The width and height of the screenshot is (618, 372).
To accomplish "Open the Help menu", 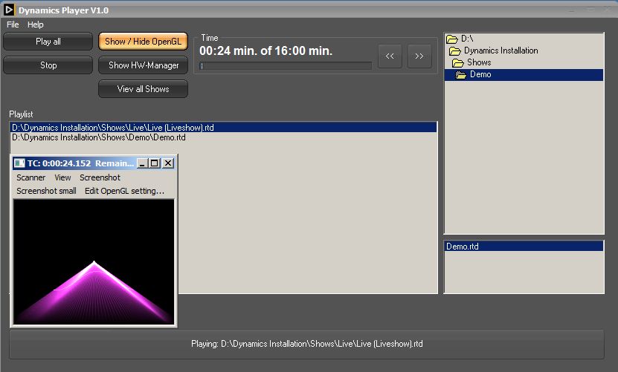I will pos(36,25).
